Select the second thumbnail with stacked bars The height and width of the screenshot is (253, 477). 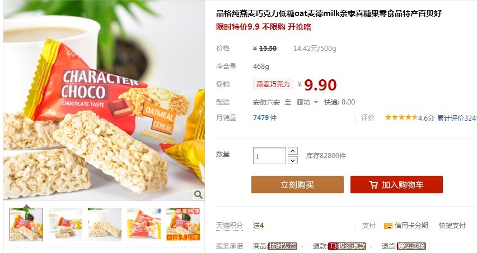tap(66, 225)
